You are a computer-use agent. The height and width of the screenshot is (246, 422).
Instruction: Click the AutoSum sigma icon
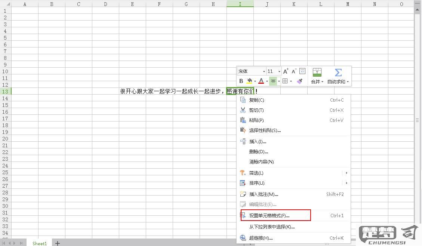tap(338, 72)
